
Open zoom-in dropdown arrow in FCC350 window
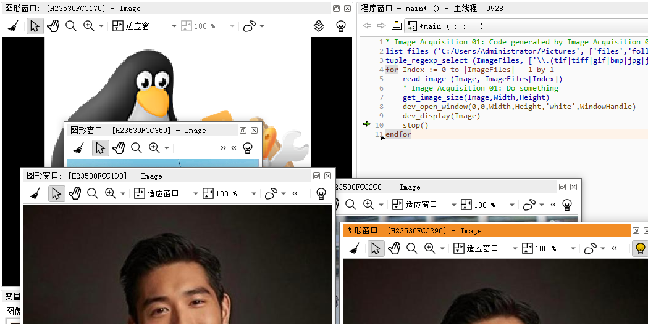pyautogui.click(x=167, y=148)
